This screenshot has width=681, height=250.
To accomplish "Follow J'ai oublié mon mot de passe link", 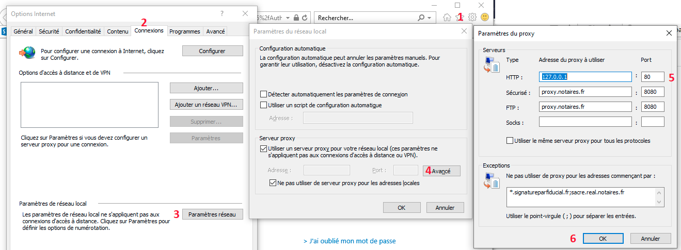I will click(x=350, y=241).
